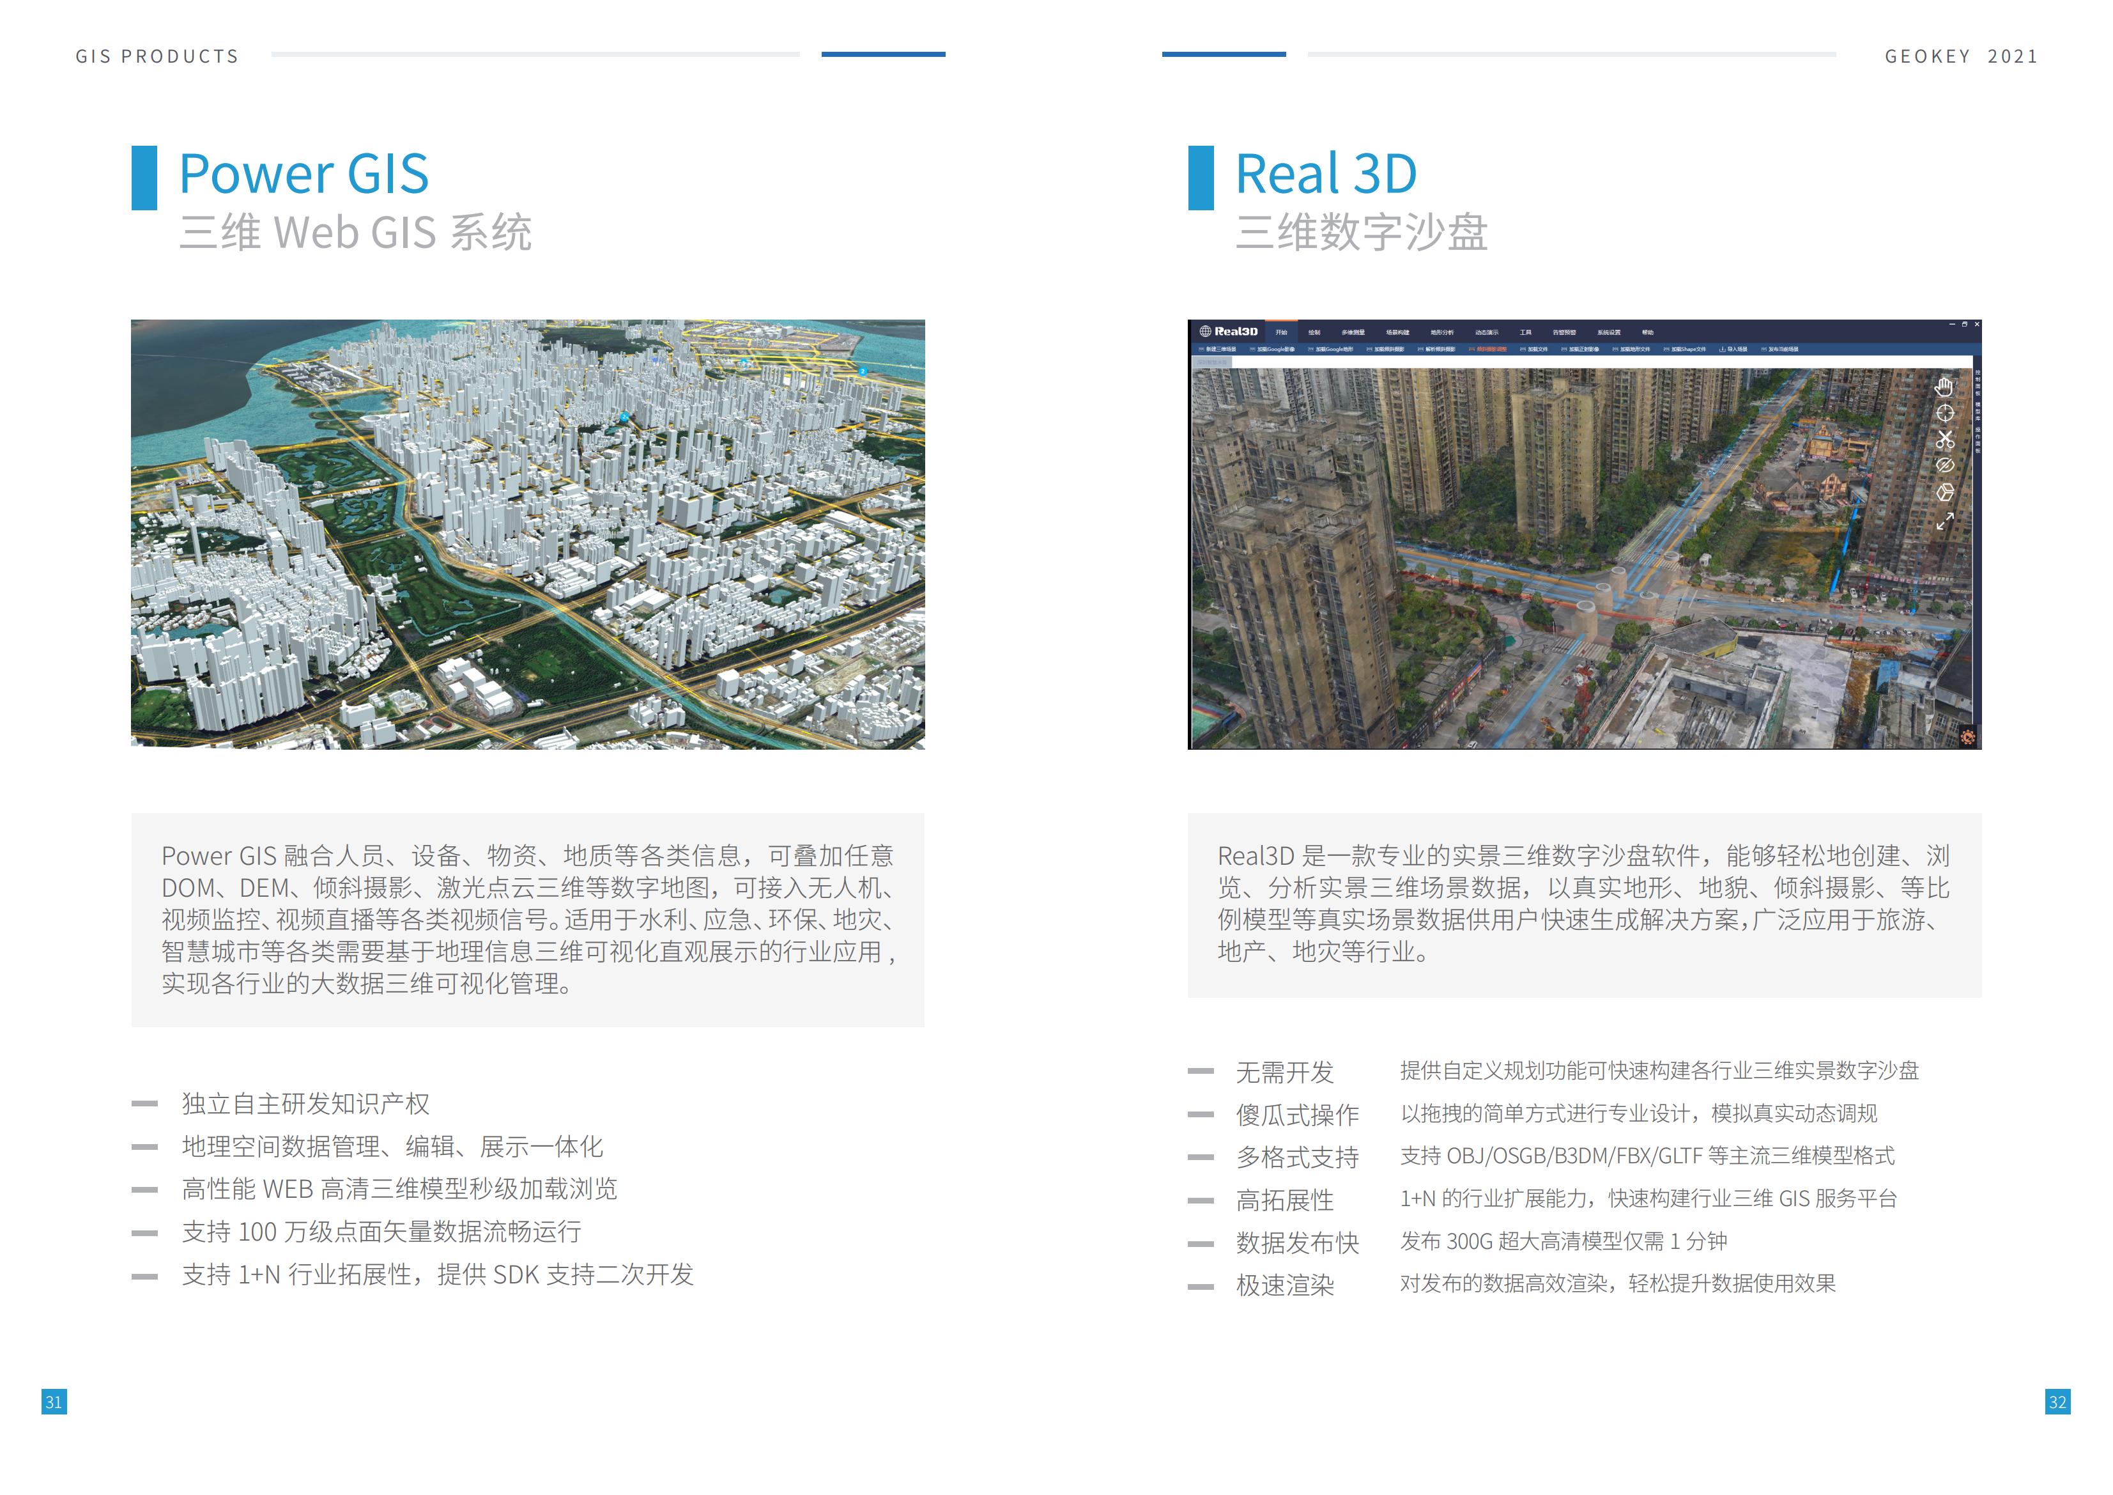Click 加载Shape文件 toolbar button

[x=1686, y=350]
